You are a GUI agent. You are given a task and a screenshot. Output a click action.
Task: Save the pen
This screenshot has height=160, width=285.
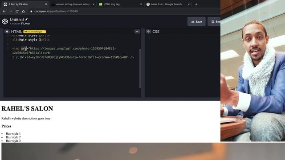coord(196,22)
